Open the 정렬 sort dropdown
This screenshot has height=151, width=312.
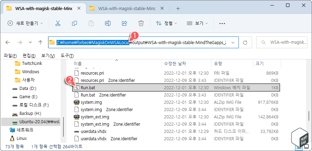166,23
